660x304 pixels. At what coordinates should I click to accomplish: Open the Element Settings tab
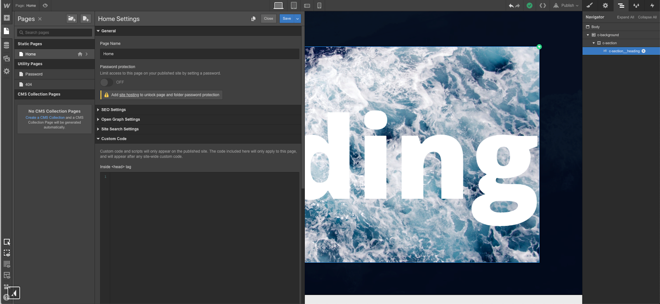click(605, 5)
